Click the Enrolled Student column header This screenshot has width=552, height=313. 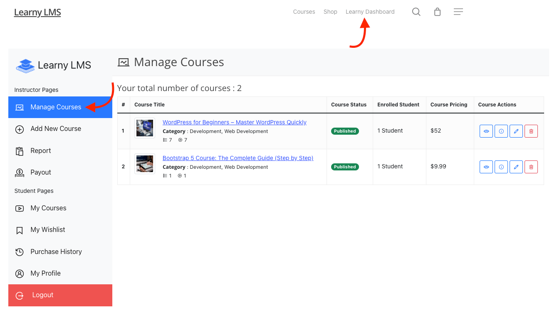pos(399,105)
